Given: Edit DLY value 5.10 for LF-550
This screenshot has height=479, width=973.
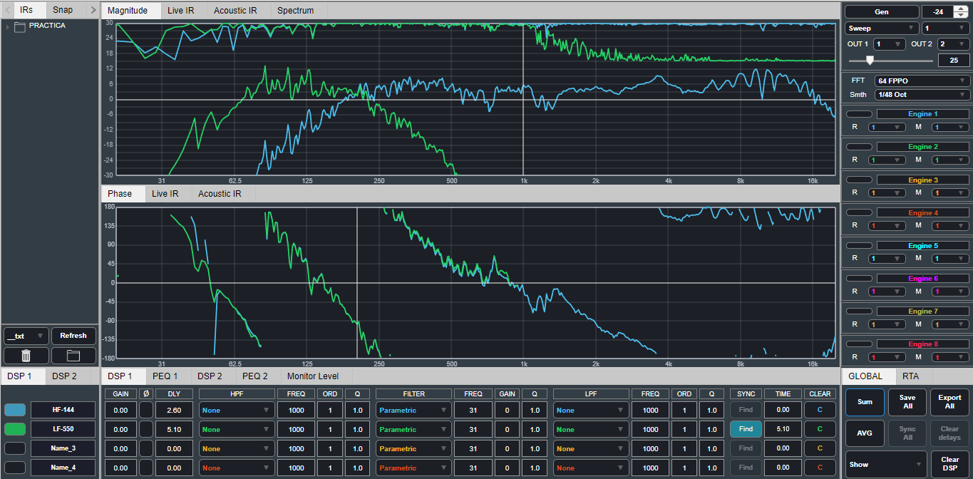Looking at the screenshot, I should tap(174, 429).
